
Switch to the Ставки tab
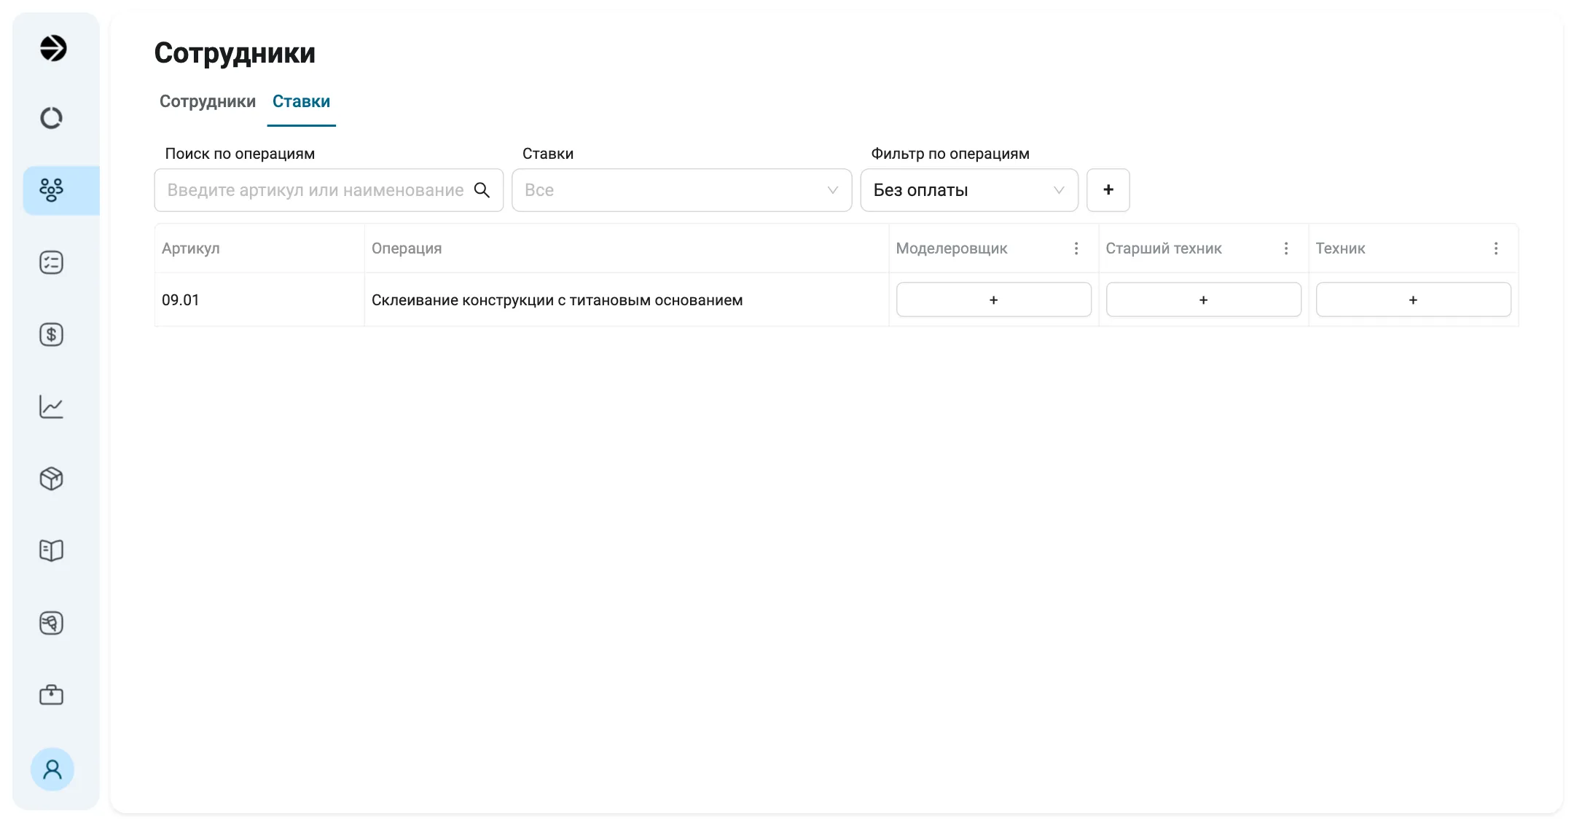[301, 101]
